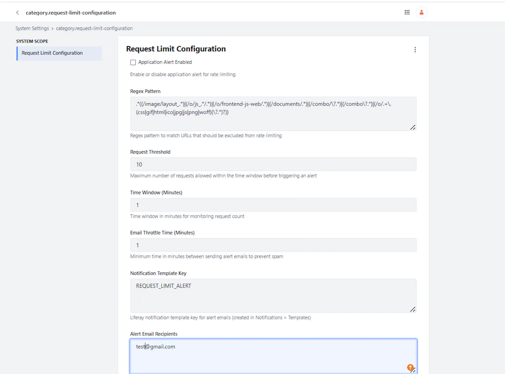Go back using the header back arrow

coord(18,13)
